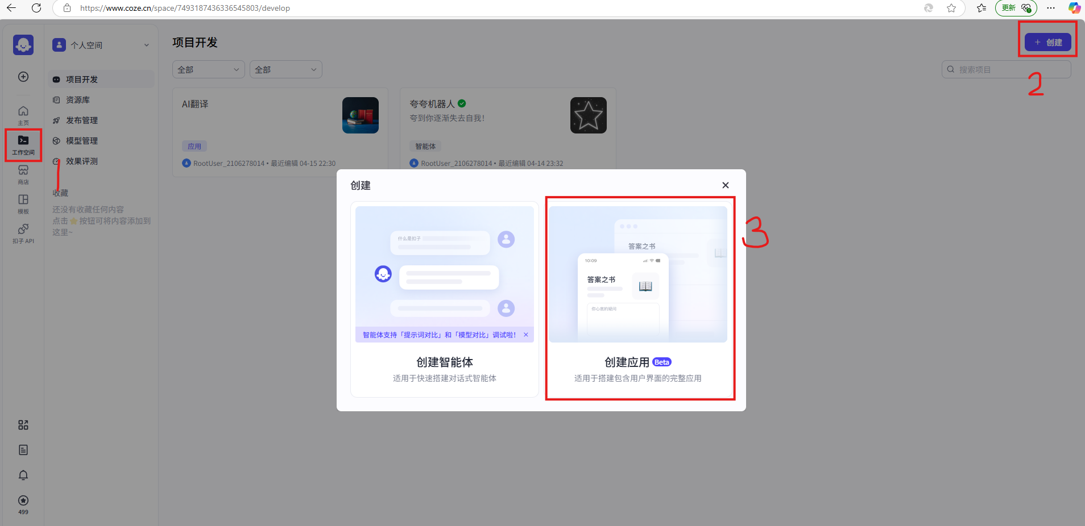
Task: Select 项目开发 in the side menu
Action: (x=101, y=79)
